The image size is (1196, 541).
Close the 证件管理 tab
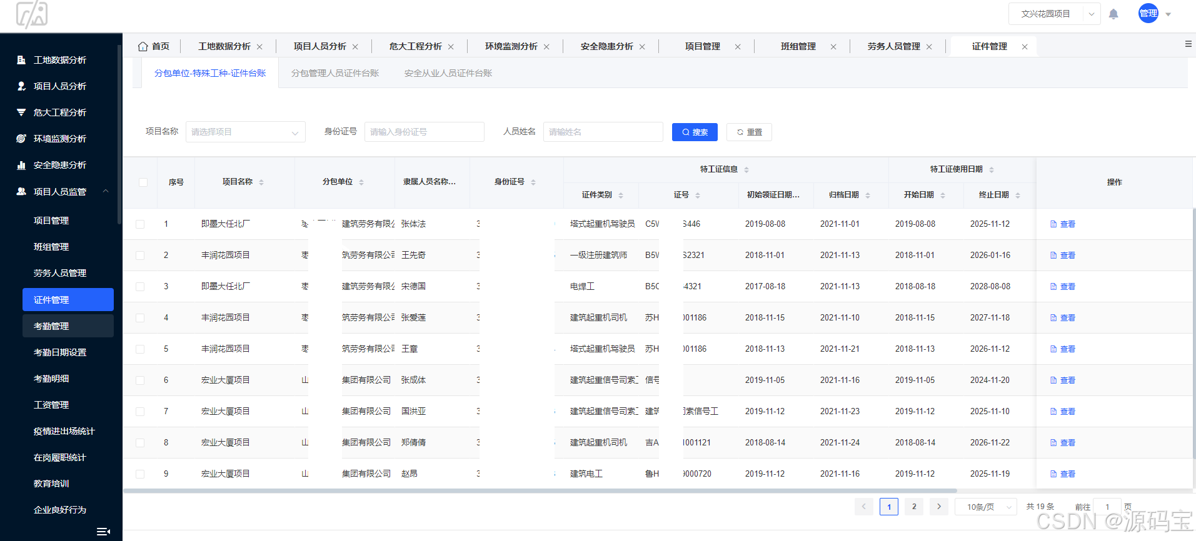(x=1025, y=47)
